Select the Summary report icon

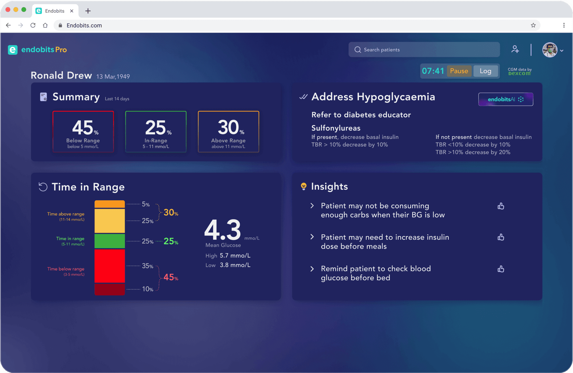[43, 97]
